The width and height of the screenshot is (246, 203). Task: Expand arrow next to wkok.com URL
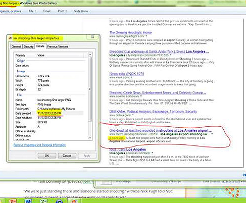coord(131,77)
